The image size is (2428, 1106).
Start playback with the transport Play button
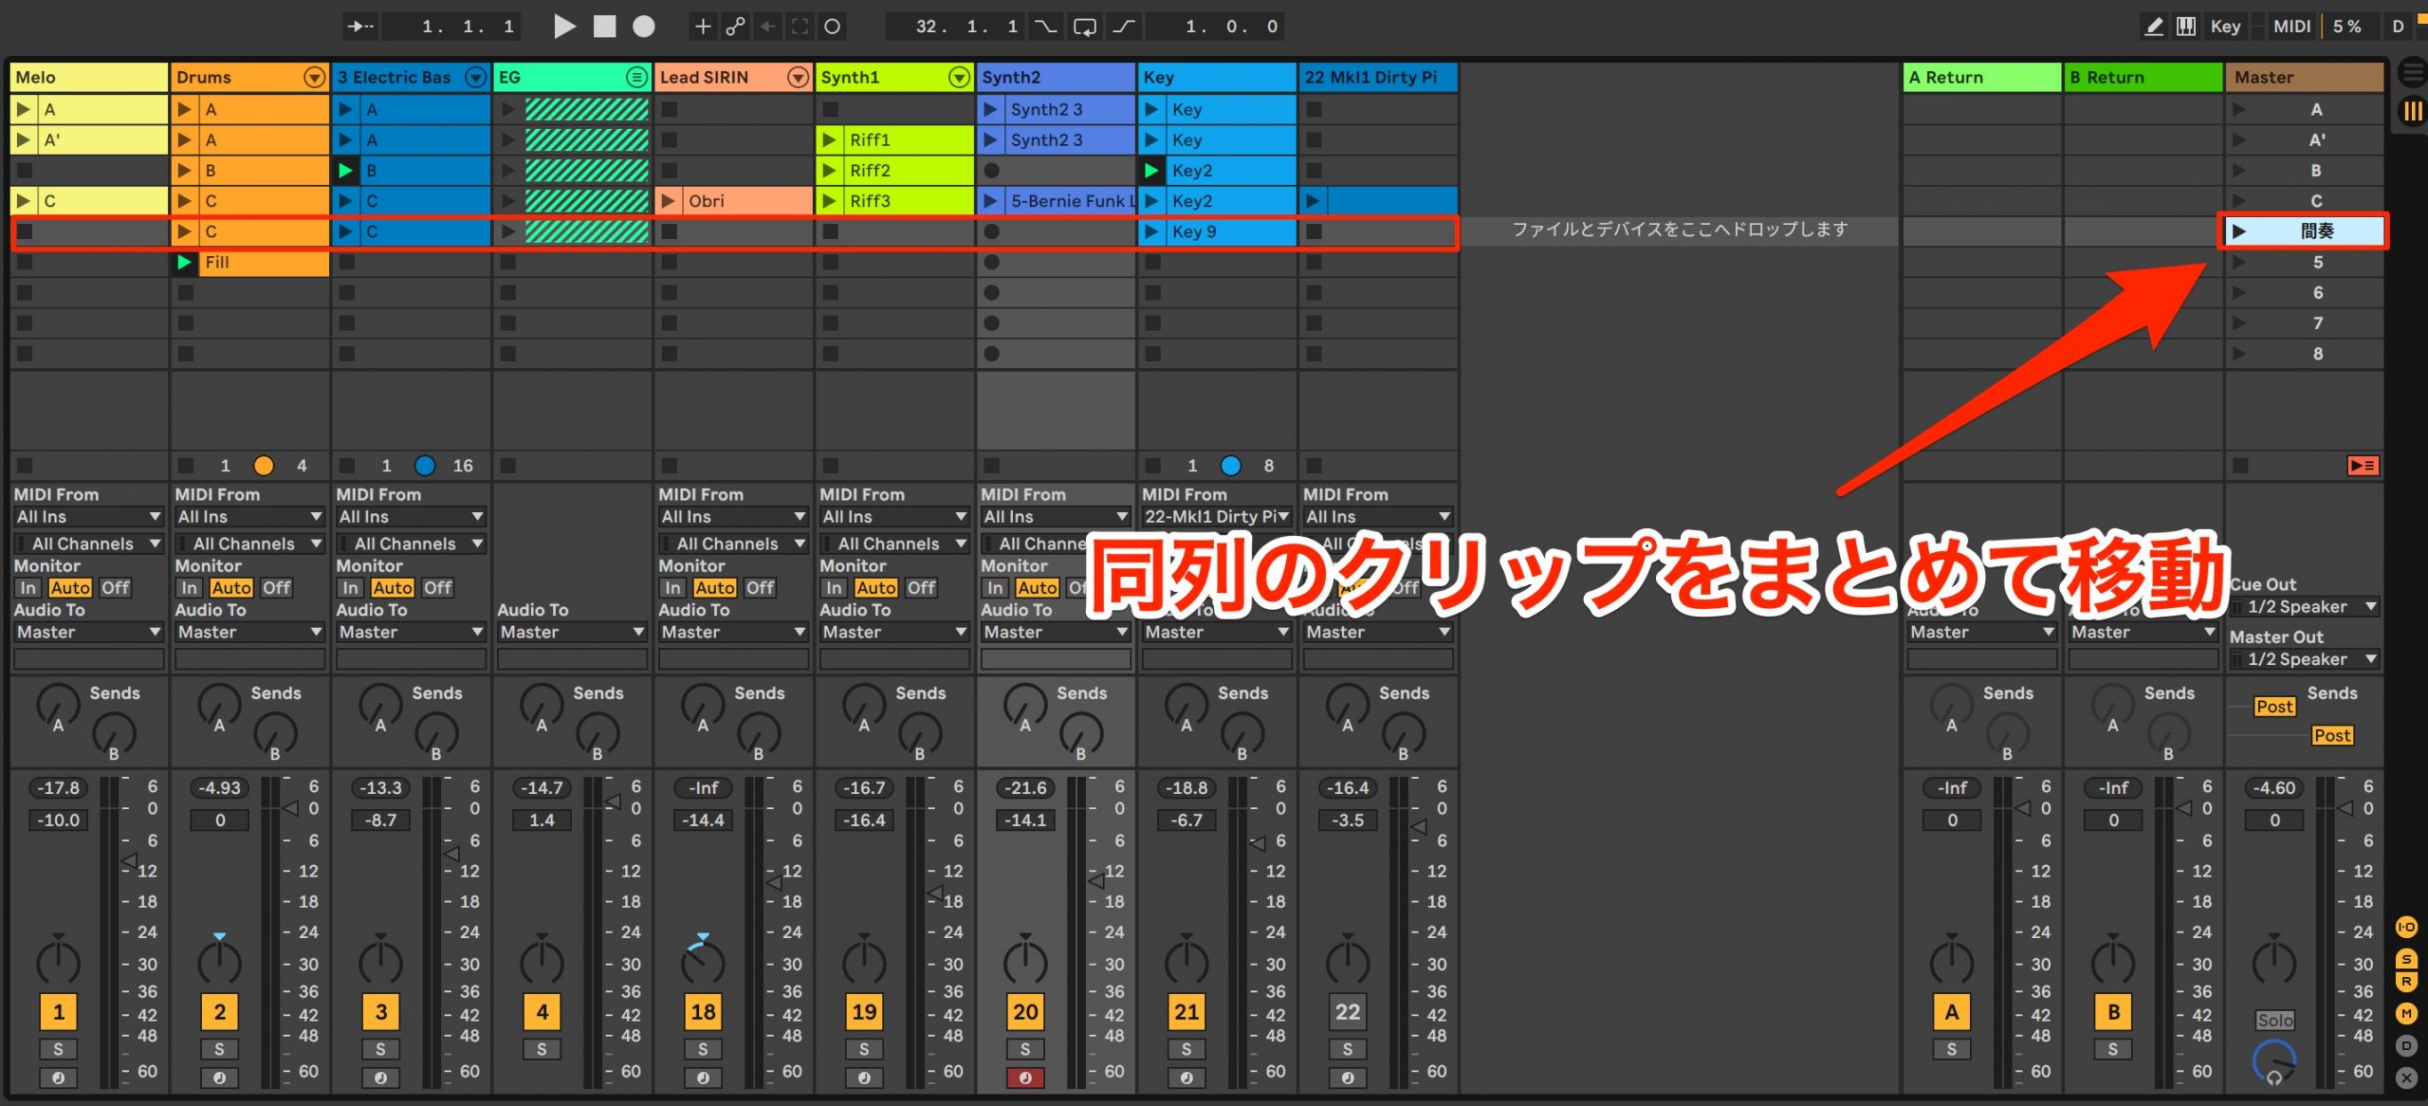564,27
